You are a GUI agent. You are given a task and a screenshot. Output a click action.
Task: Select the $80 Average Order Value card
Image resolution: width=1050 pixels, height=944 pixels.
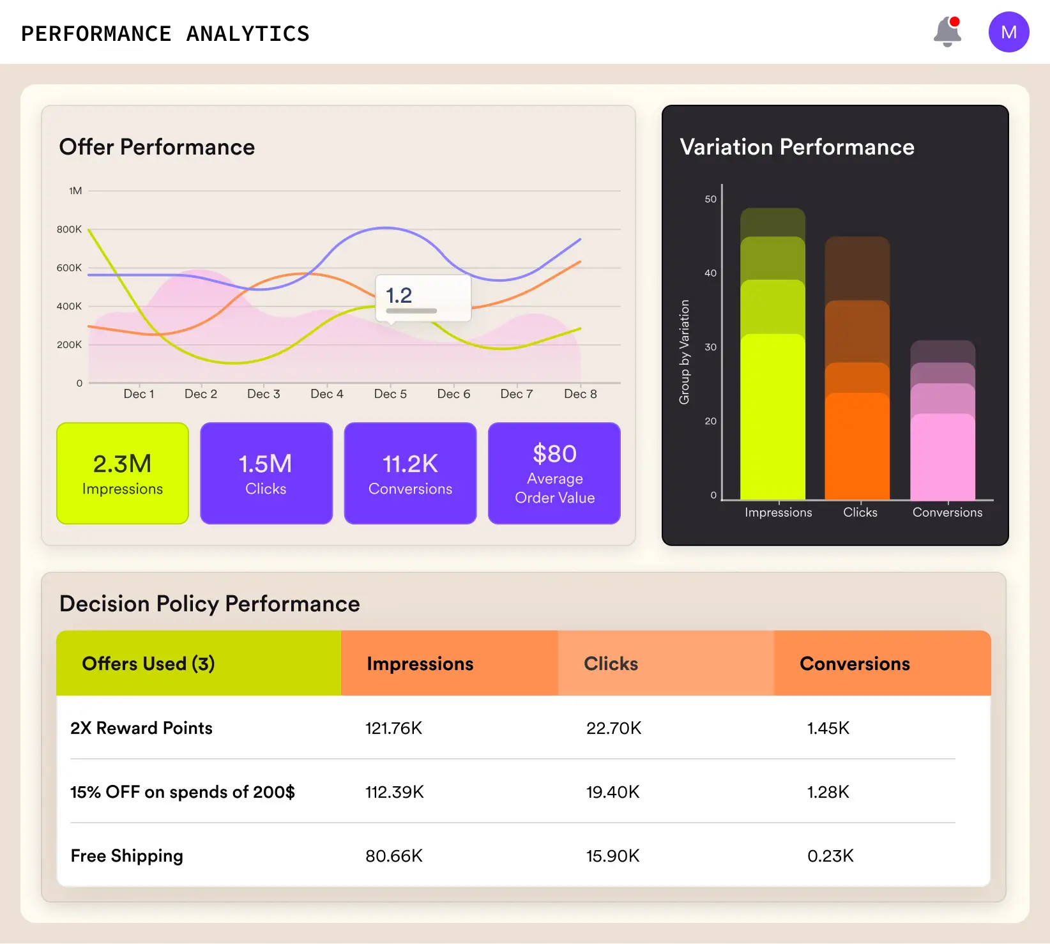point(554,473)
